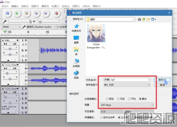Select 预设 (Preset) bit rate mode
Viewport: 177px width, 127px height.
tap(110, 99)
